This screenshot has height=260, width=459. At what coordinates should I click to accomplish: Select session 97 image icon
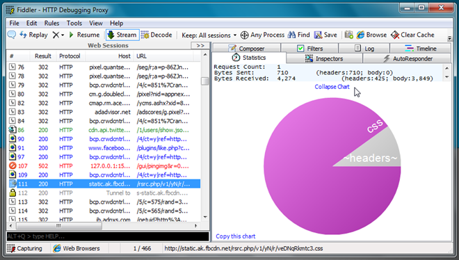pyautogui.click(x=13, y=156)
